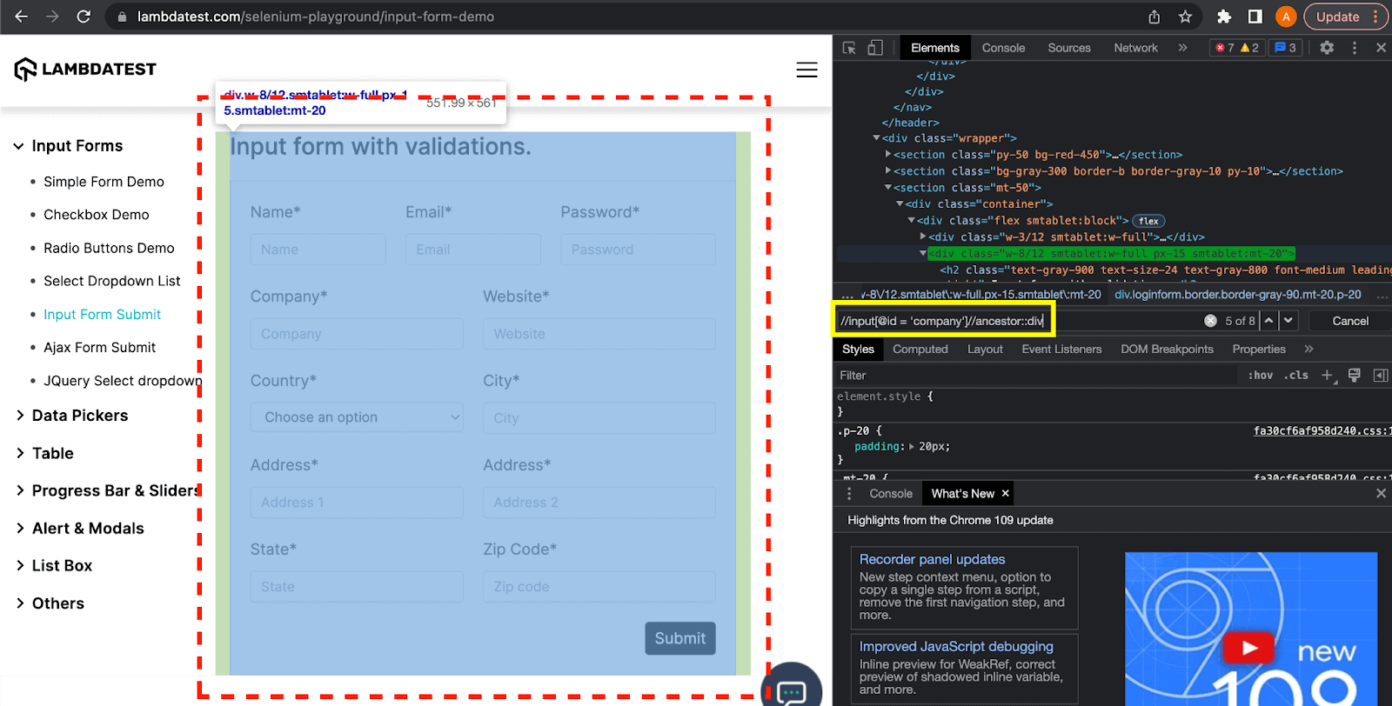This screenshot has width=1392, height=706.
Task: Jump to previous search match
Action: pos(1269,321)
